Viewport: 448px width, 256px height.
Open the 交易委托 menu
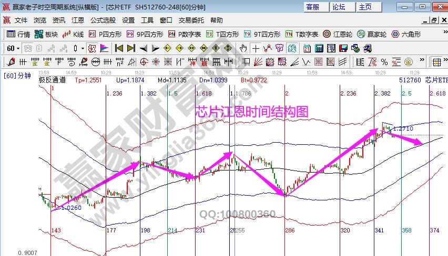tap(191, 20)
